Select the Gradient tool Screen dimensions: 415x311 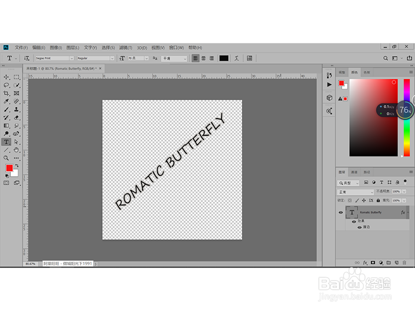6,125
